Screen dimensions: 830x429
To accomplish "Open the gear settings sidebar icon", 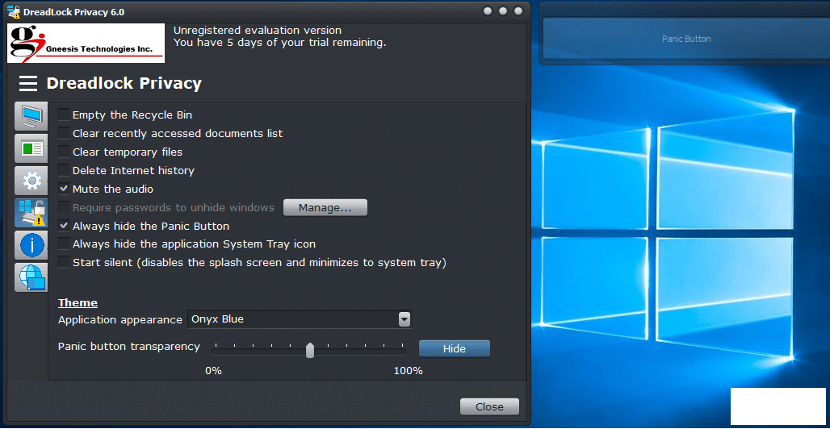I will pyautogui.click(x=31, y=181).
